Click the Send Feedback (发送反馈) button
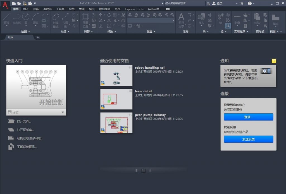The width and height of the screenshot is (286, 194). (248, 139)
